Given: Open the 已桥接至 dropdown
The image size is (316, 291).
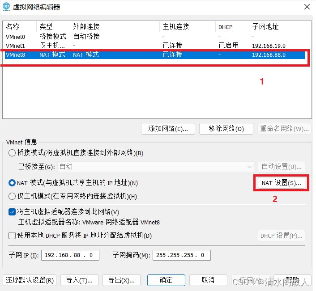Looking at the screenshot, I should [155, 167].
